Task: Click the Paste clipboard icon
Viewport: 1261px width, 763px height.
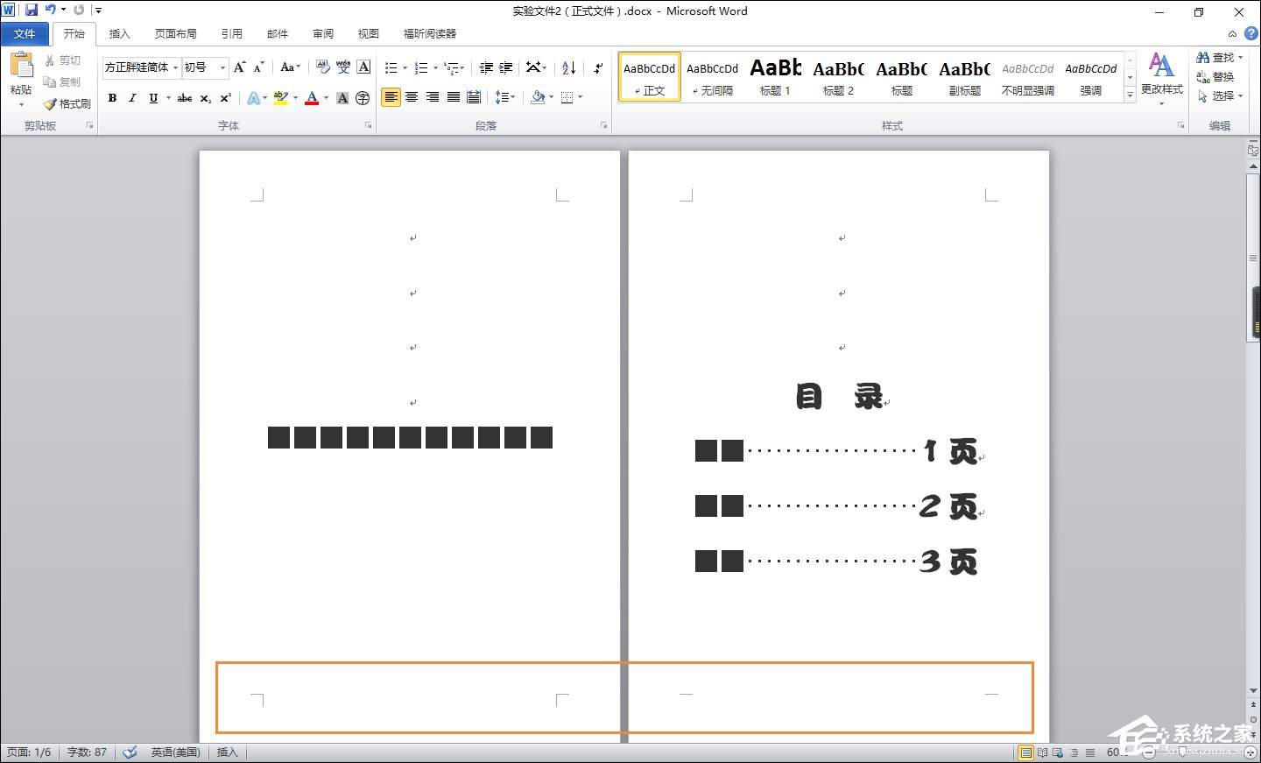Action: 21,66
